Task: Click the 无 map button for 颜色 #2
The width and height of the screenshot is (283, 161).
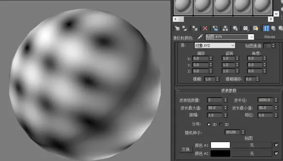Action: click(252, 153)
